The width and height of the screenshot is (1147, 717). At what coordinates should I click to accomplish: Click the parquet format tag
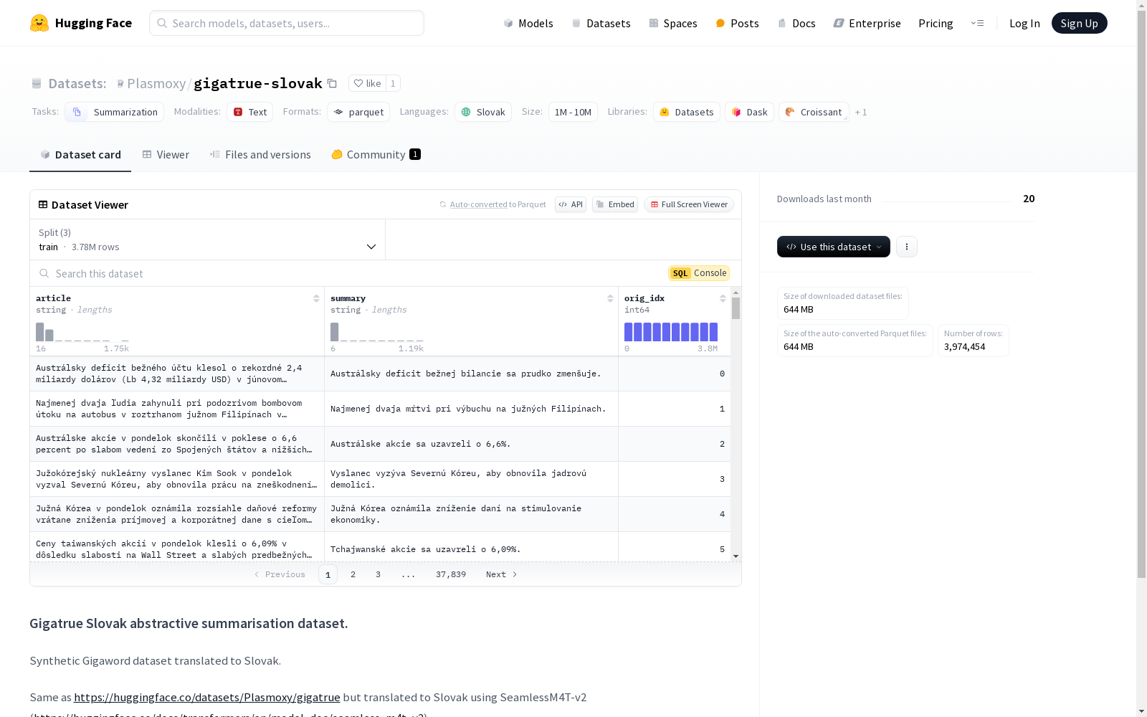pyautogui.click(x=358, y=112)
